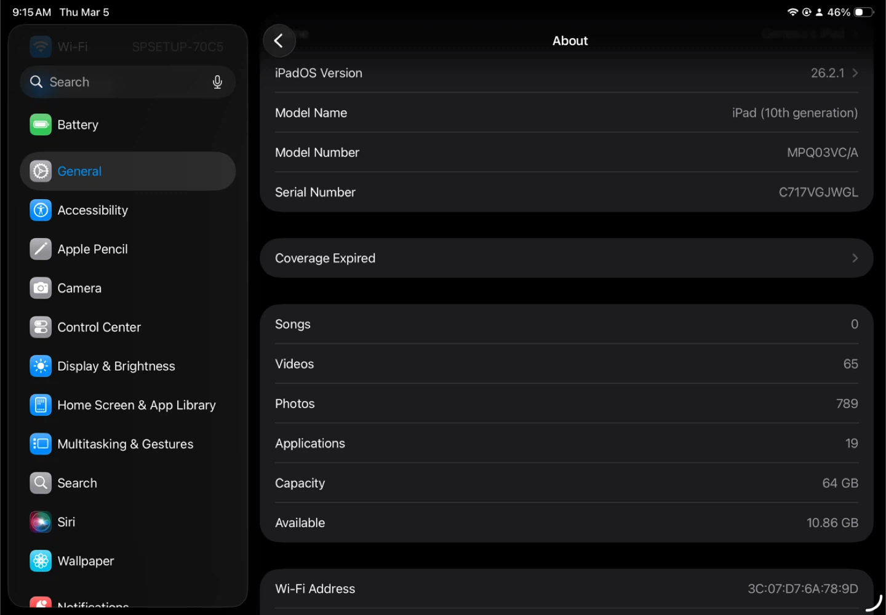The width and height of the screenshot is (886, 615).
Task: Tap the Songs row label
Action: click(x=293, y=324)
